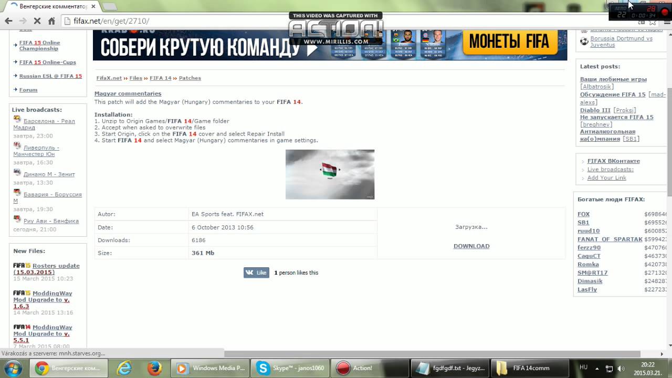
Task: Open the Diablo III post
Action: pyautogui.click(x=595, y=110)
